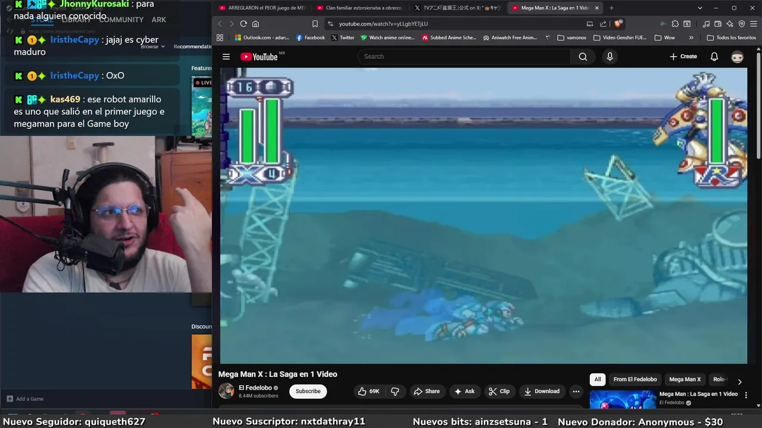The height and width of the screenshot is (428, 762).
Task: Open the Facebook bookmark
Action: coord(311,37)
